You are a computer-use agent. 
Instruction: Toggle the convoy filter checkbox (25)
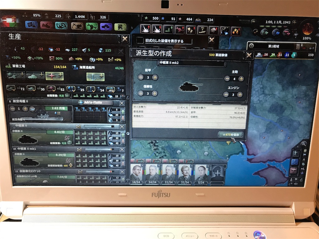click(x=71, y=89)
